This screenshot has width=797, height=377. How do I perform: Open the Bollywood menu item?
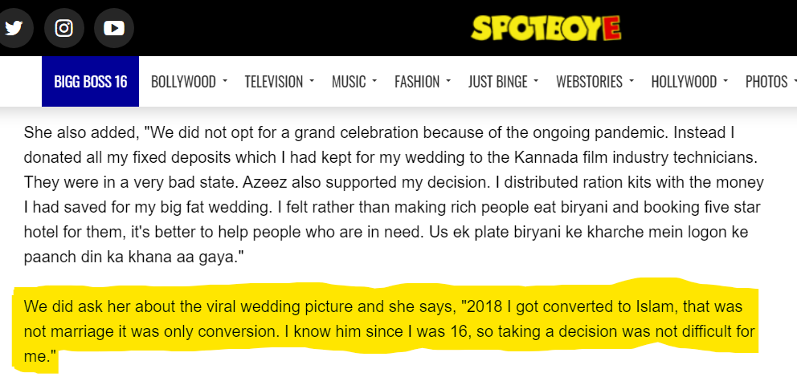183,82
